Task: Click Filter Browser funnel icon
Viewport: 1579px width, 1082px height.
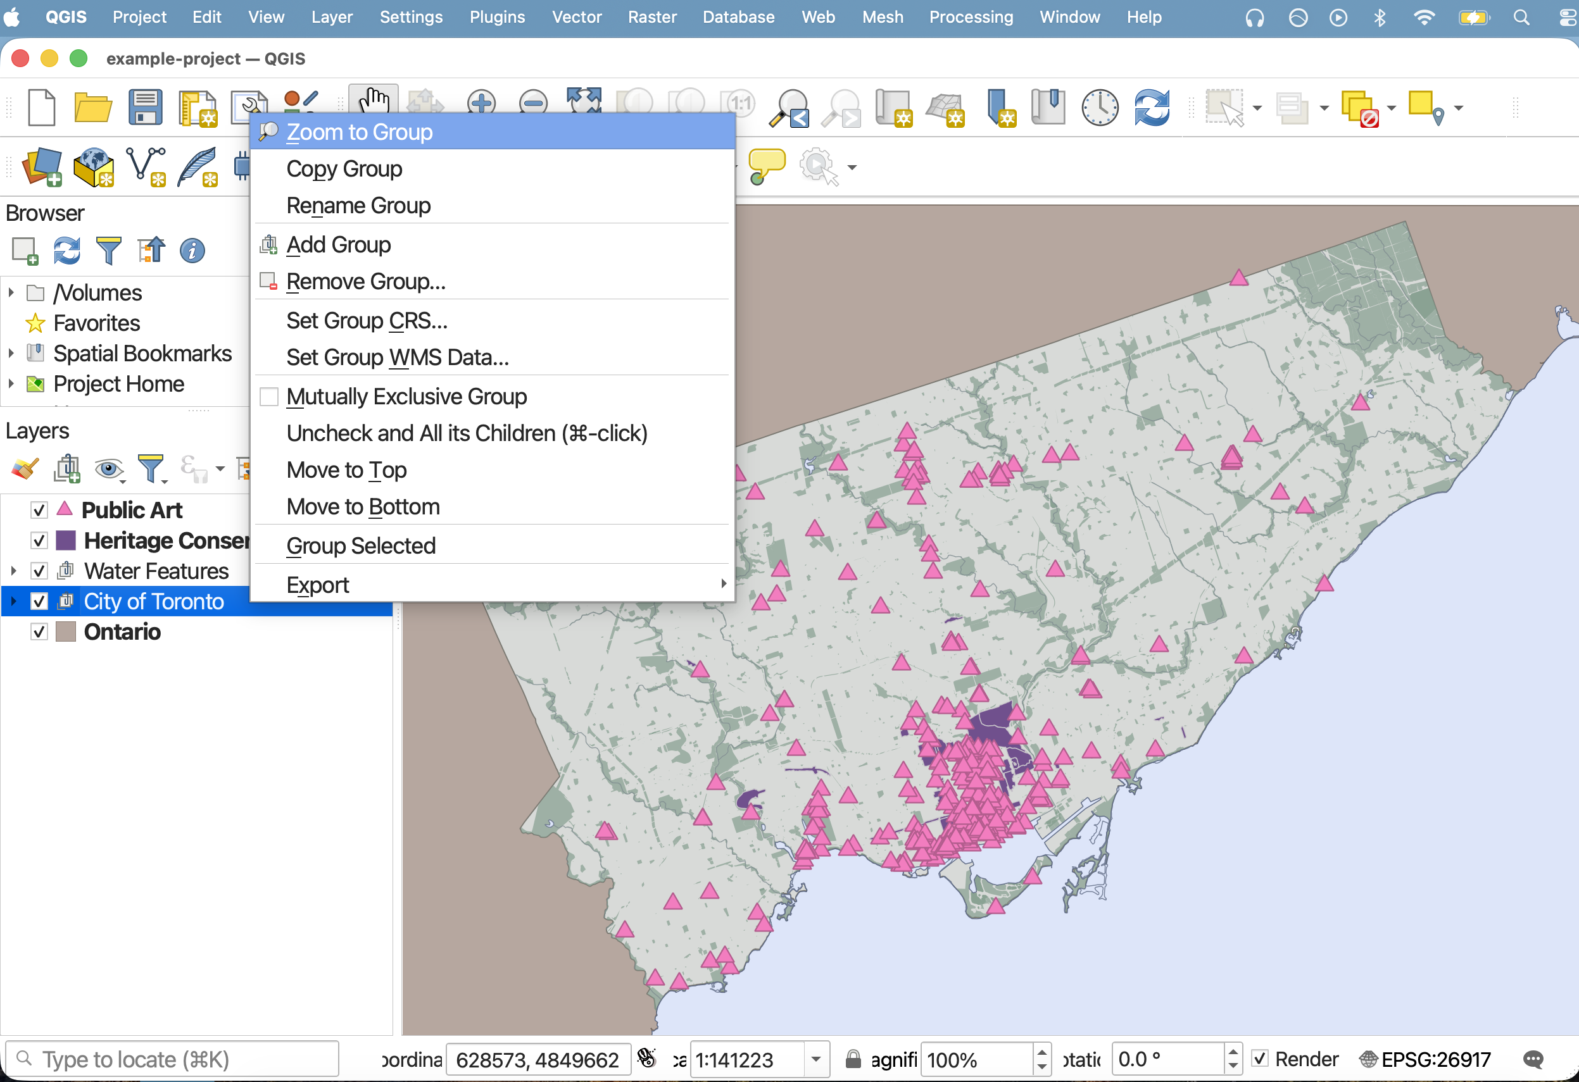Action: (108, 251)
